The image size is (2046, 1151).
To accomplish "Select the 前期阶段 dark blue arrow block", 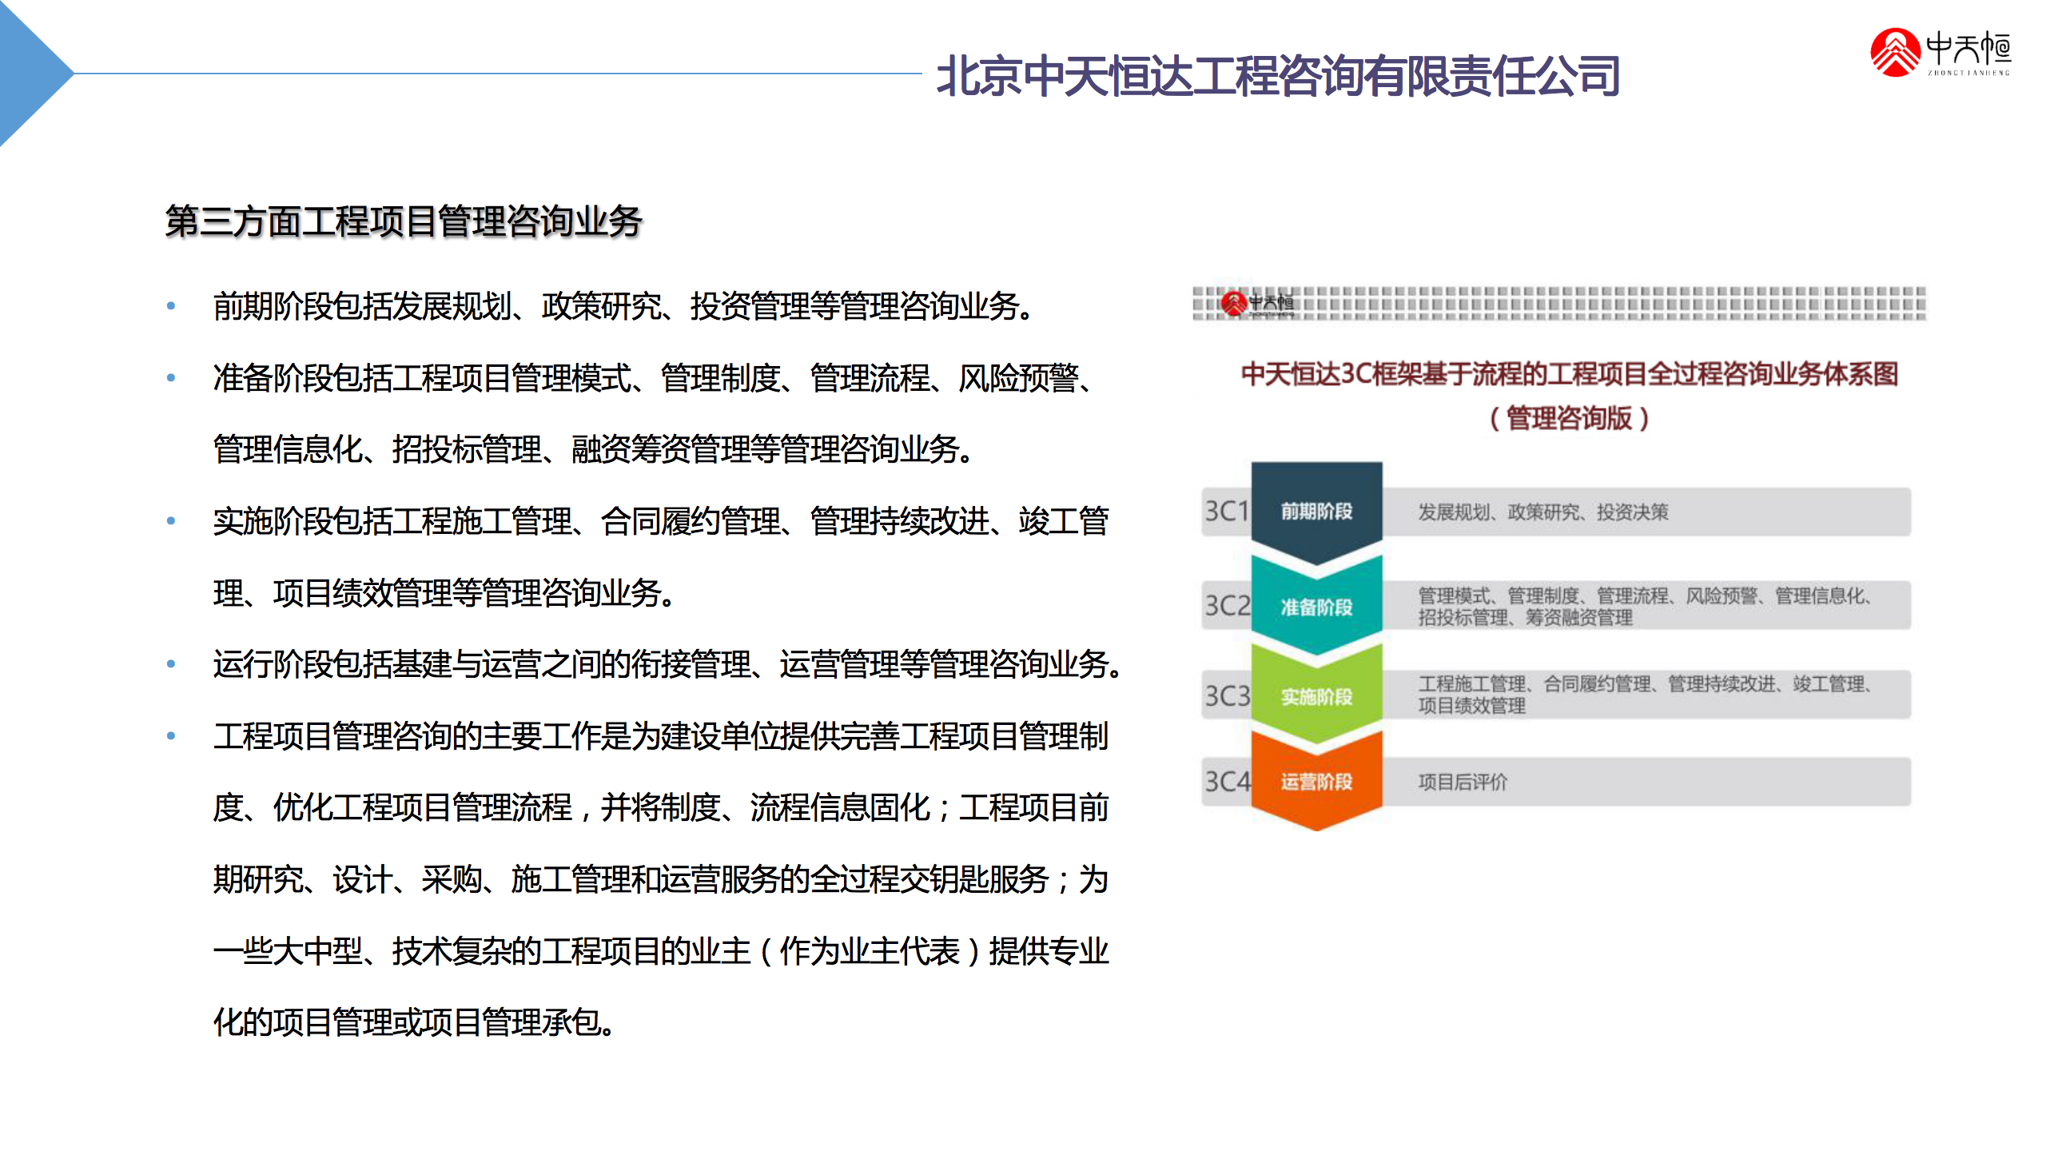I will coord(1316,512).
